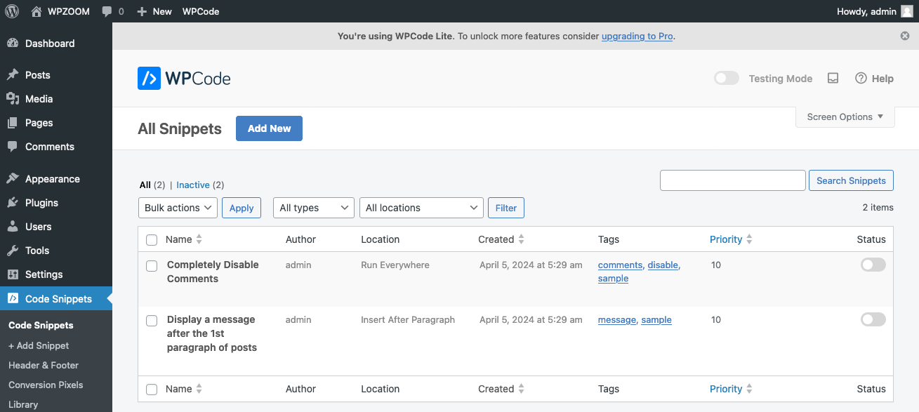Toggle Testing Mode switch
The height and width of the screenshot is (412, 919).
[727, 78]
